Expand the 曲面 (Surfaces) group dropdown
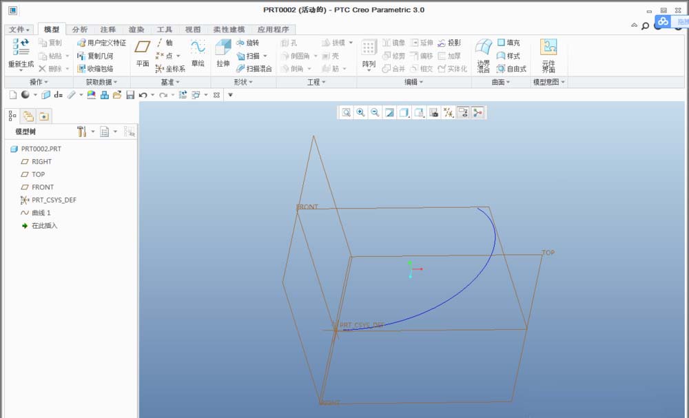Viewport: 689px width, 418px height. tap(500, 82)
